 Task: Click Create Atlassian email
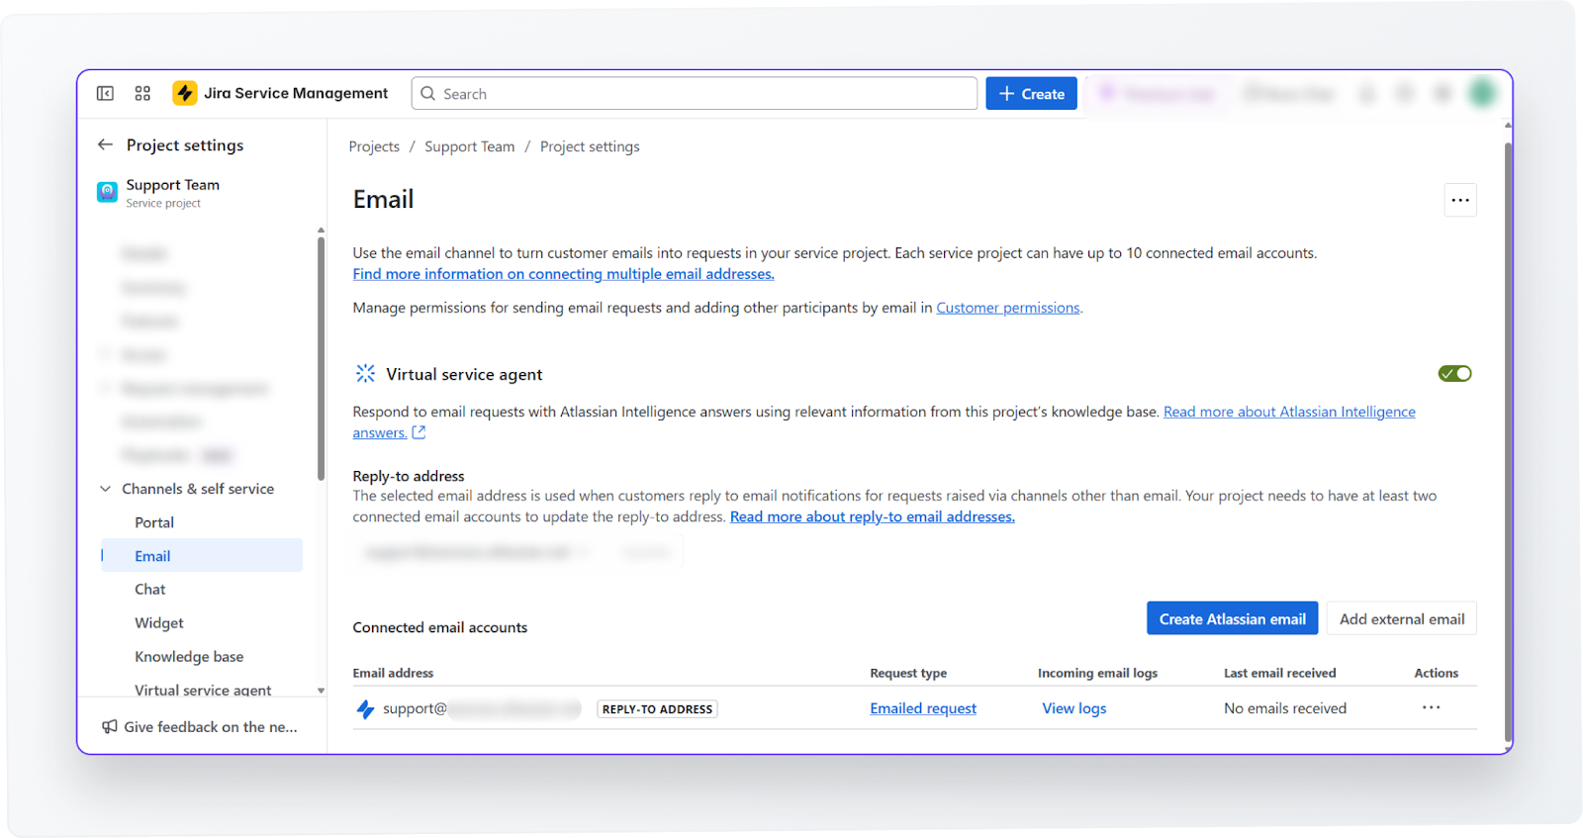(x=1232, y=617)
